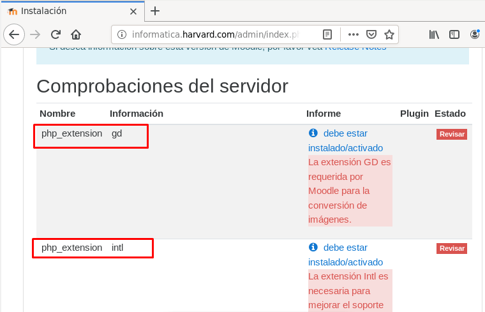Click the blue info icon in gd row

pos(313,133)
